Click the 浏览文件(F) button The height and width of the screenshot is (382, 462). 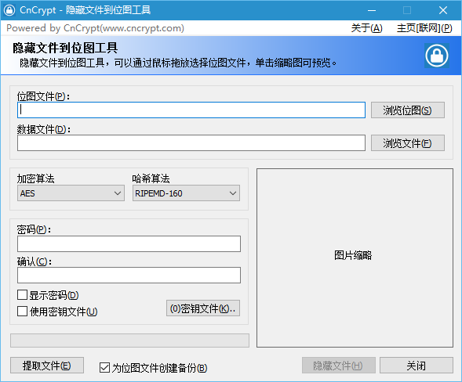pyautogui.click(x=408, y=143)
